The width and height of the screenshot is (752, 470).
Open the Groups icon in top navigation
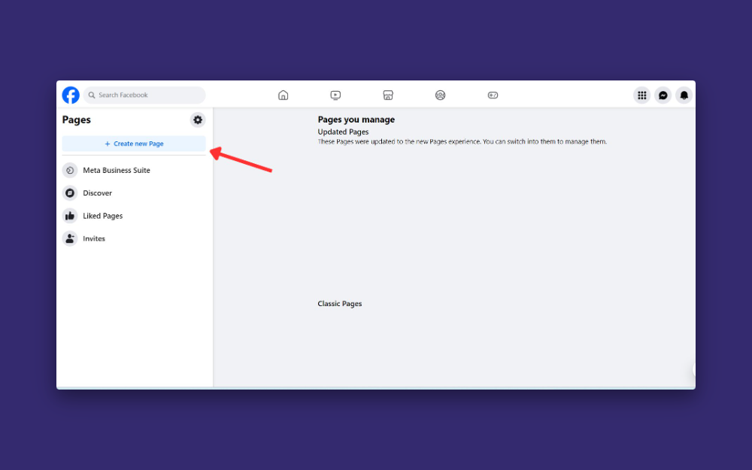pyautogui.click(x=441, y=95)
